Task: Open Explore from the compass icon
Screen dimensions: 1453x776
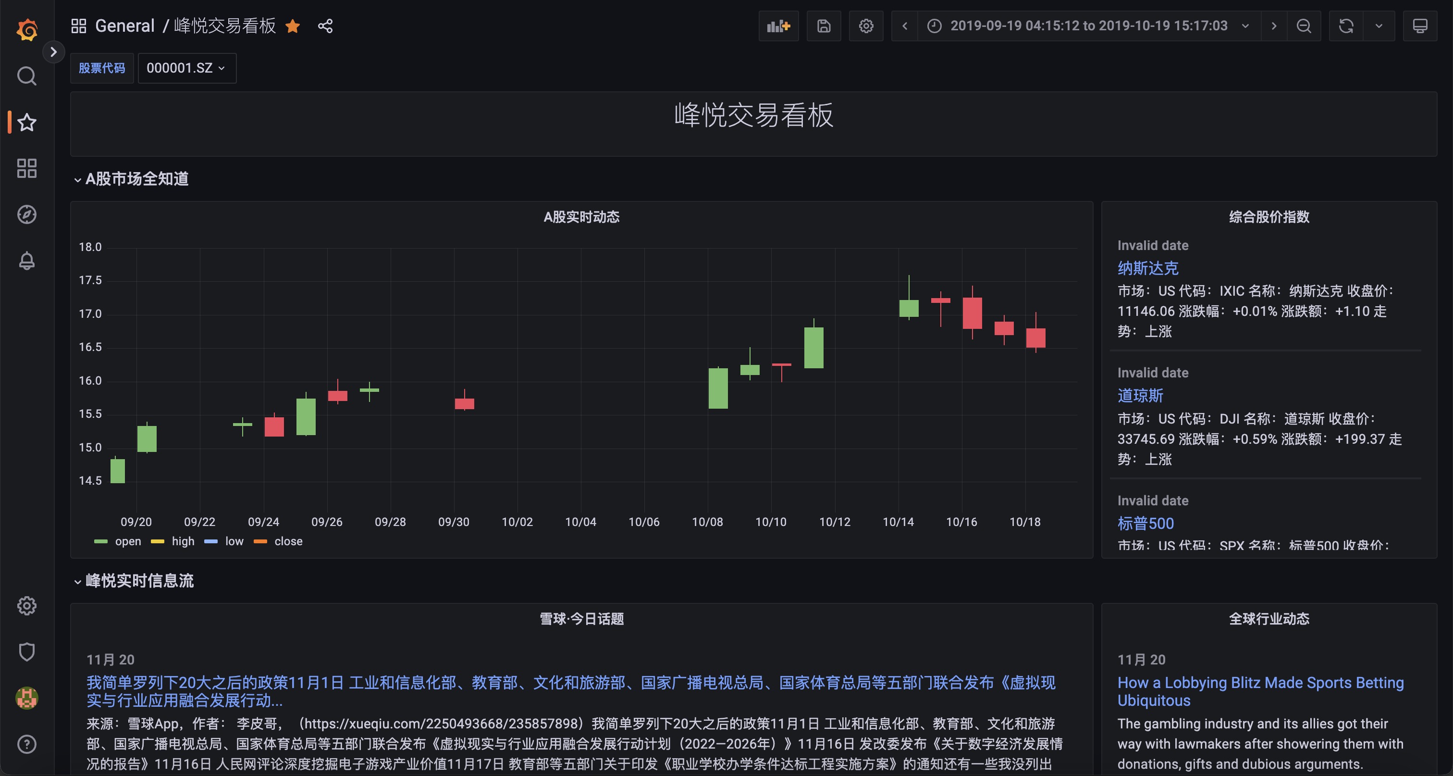Action: tap(26, 214)
